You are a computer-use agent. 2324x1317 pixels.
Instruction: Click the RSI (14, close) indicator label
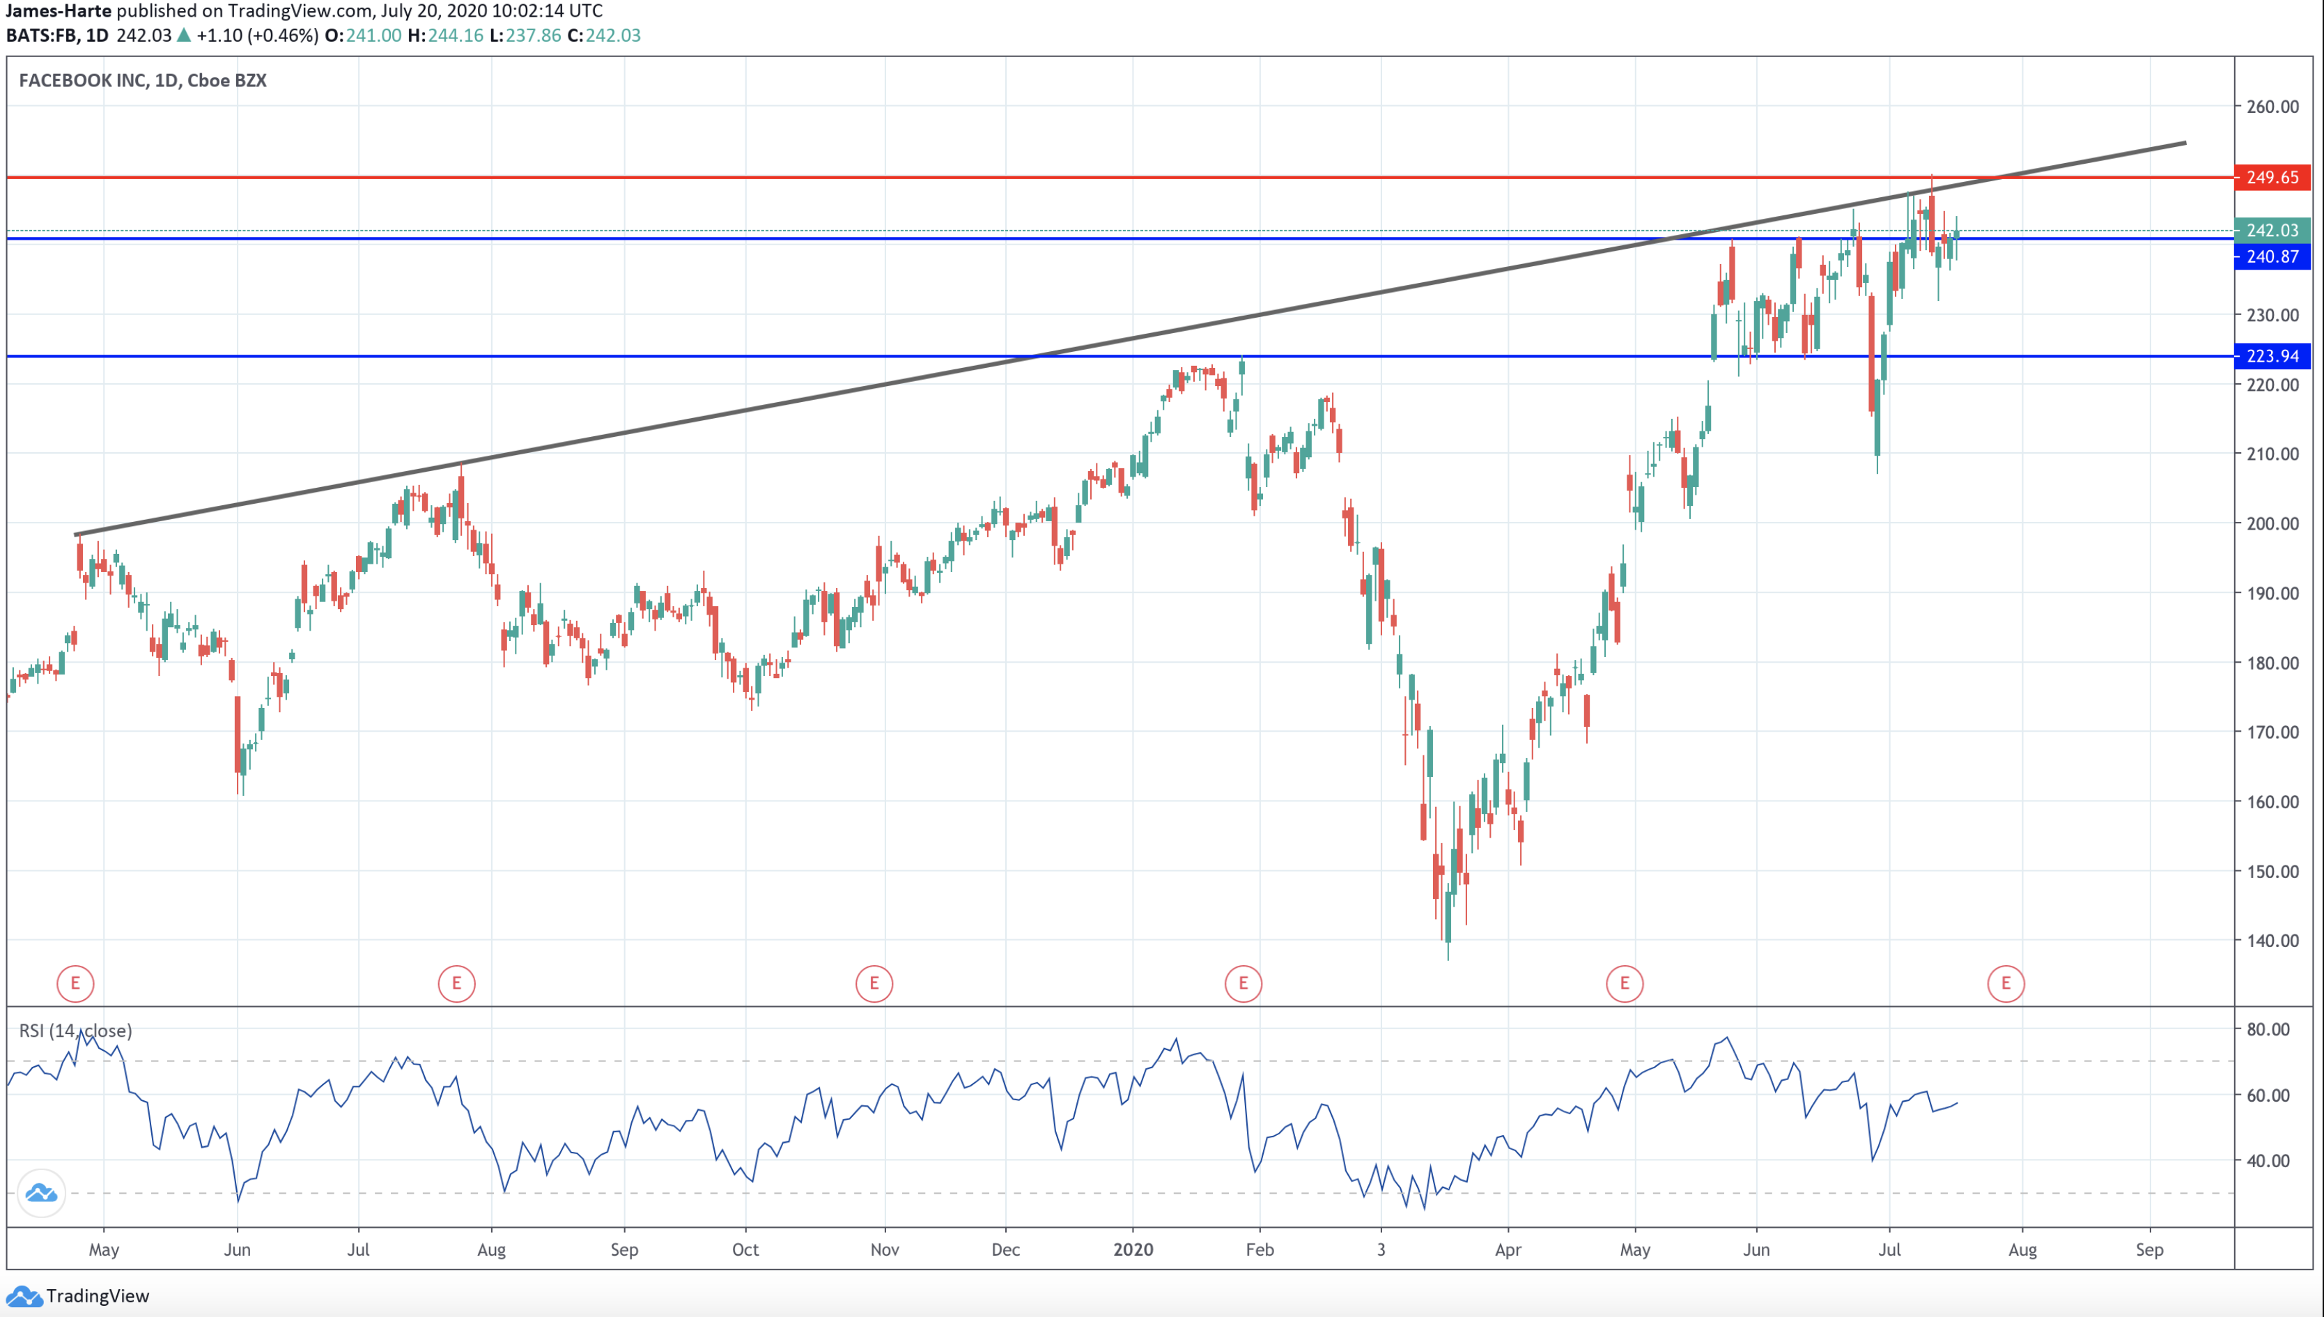tap(75, 1031)
